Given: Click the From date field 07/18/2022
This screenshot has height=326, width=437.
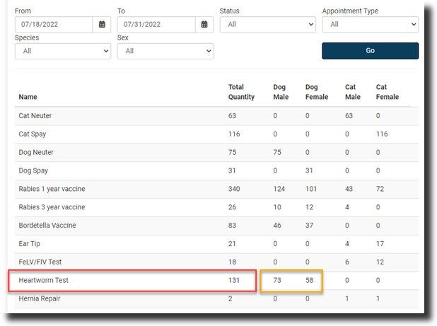Looking at the screenshot, I should (54, 25).
